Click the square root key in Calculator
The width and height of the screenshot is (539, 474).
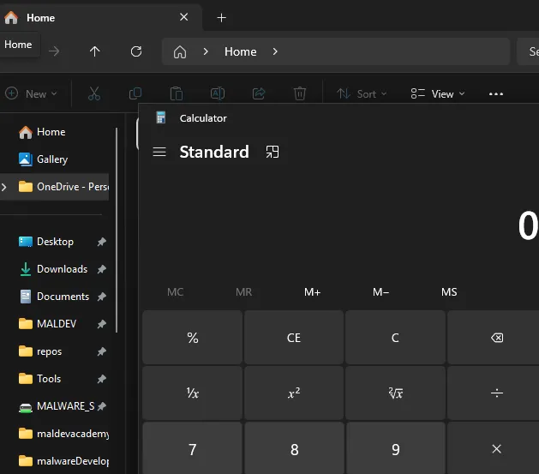pyautogui.click(x=395, y=393)
